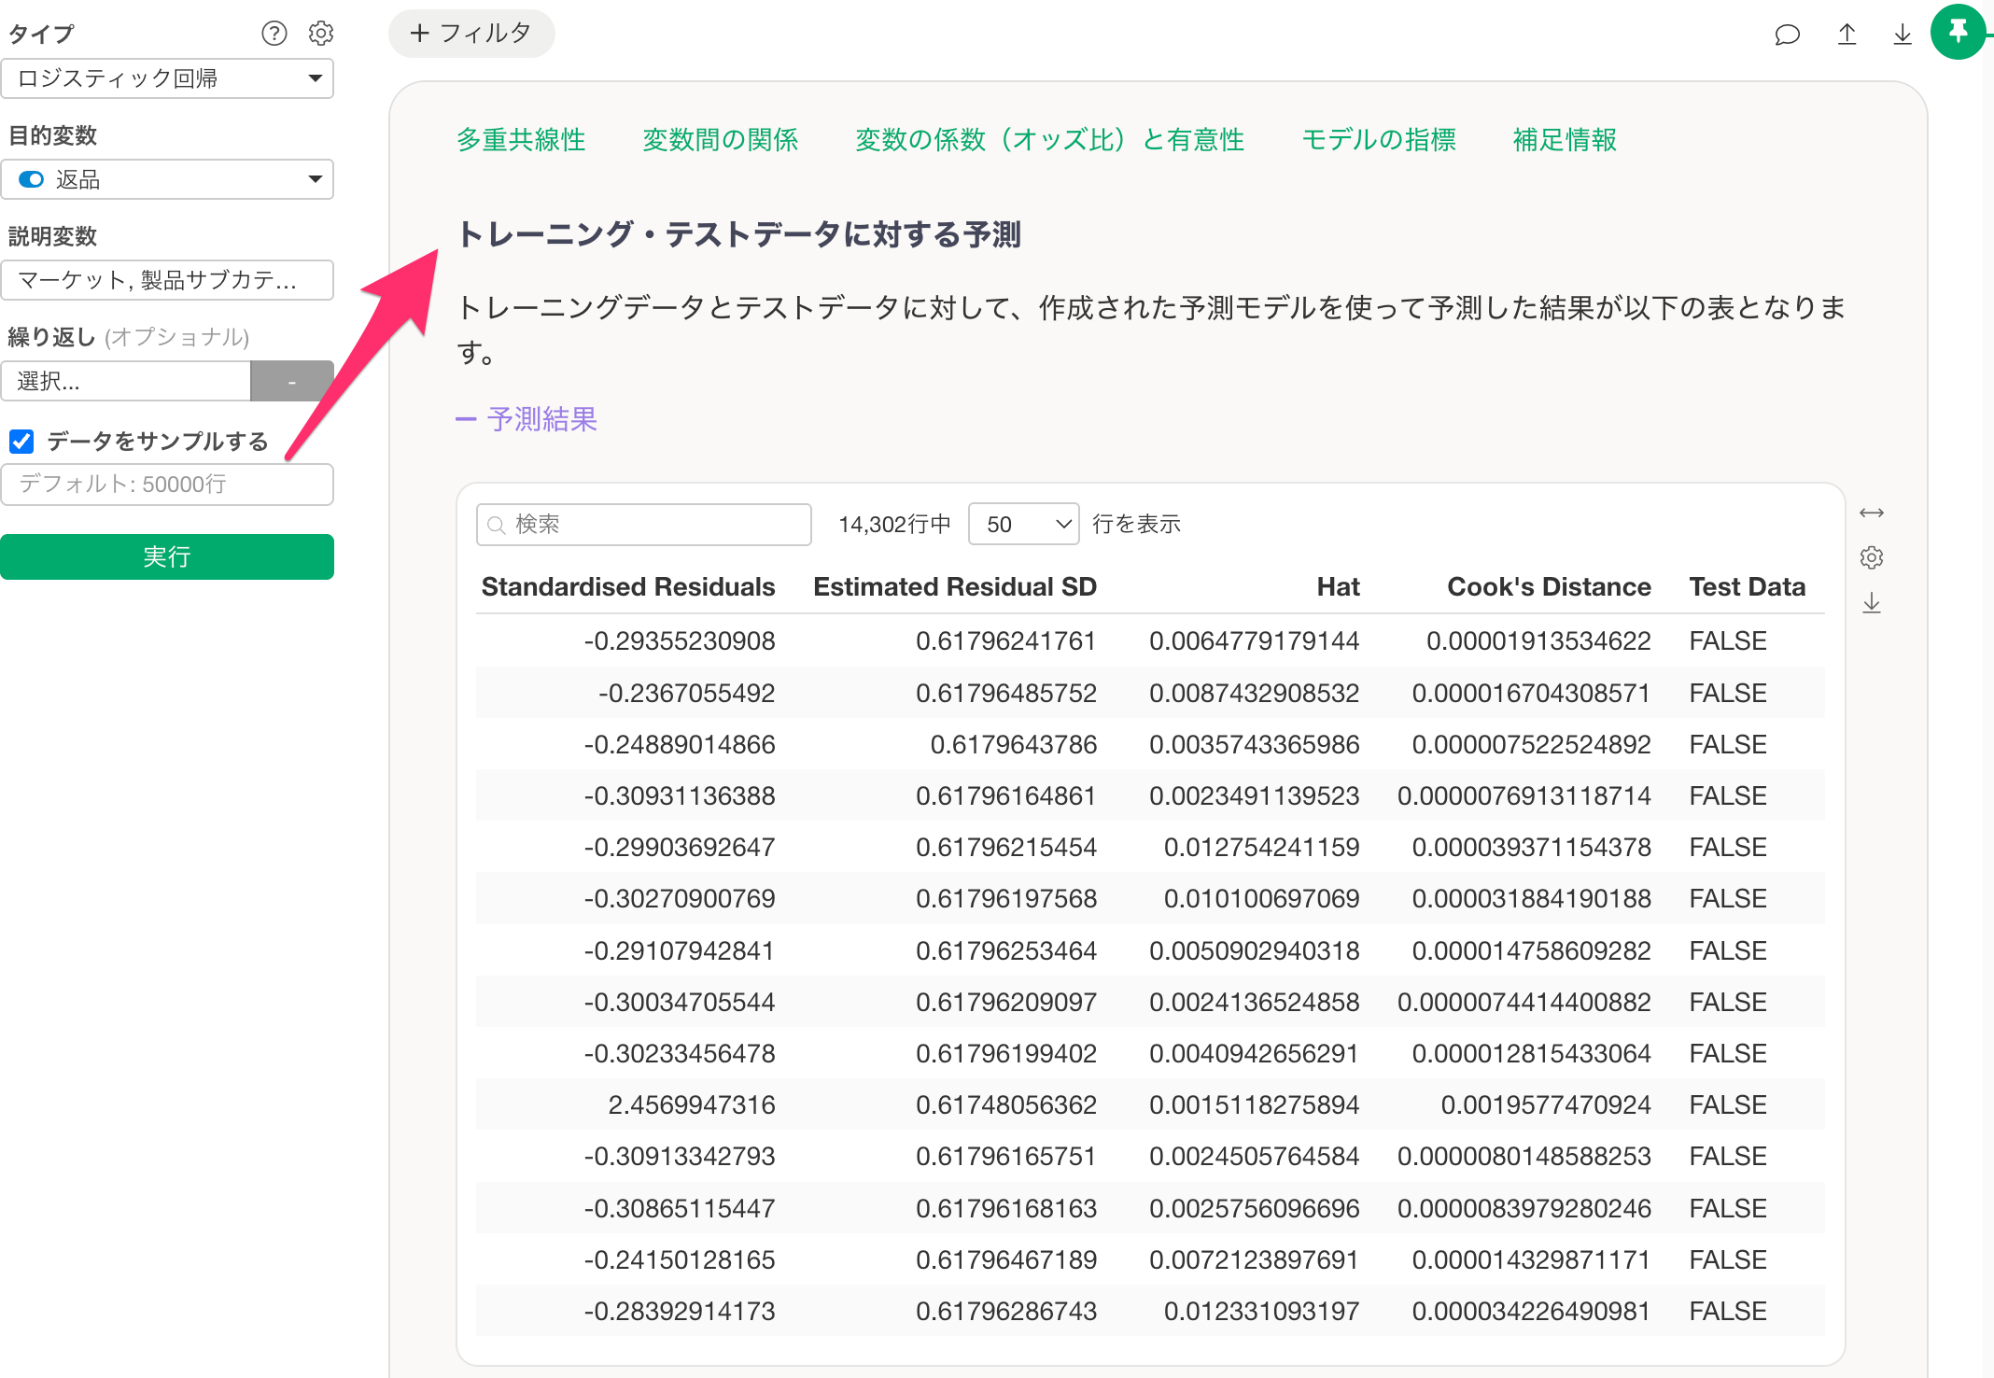The image size is (1994, 1378).
Task: Open the table settings gear icon
Action: pyautogui.click(x=1872, y=557)
